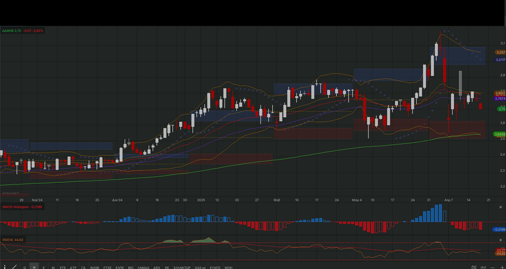
Task: Close the MACD-Histogram indicator panel
Action: pos(501,207)
